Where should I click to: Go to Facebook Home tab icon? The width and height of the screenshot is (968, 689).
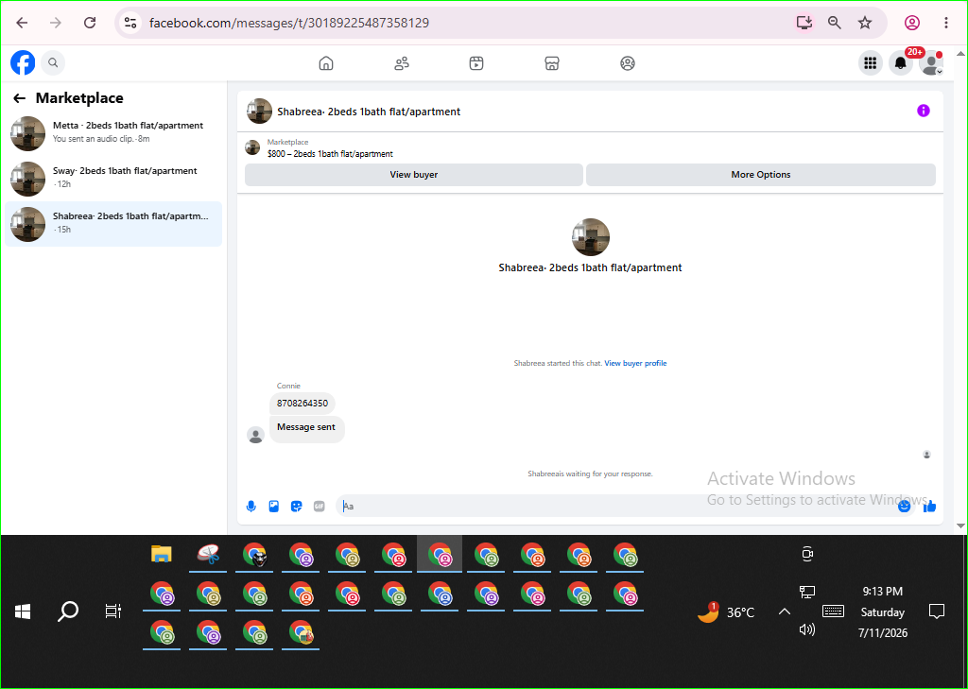coord(326,63)
